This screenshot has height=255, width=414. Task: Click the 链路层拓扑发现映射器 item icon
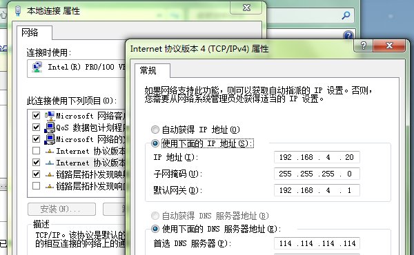50,174
